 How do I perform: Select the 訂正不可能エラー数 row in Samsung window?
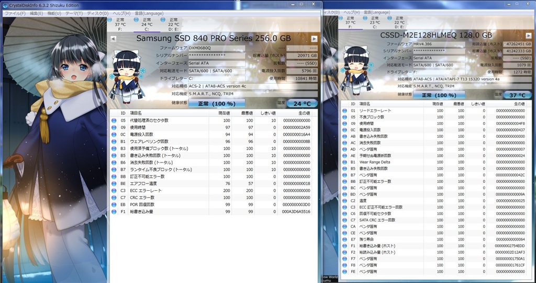(x=212, y=177)
